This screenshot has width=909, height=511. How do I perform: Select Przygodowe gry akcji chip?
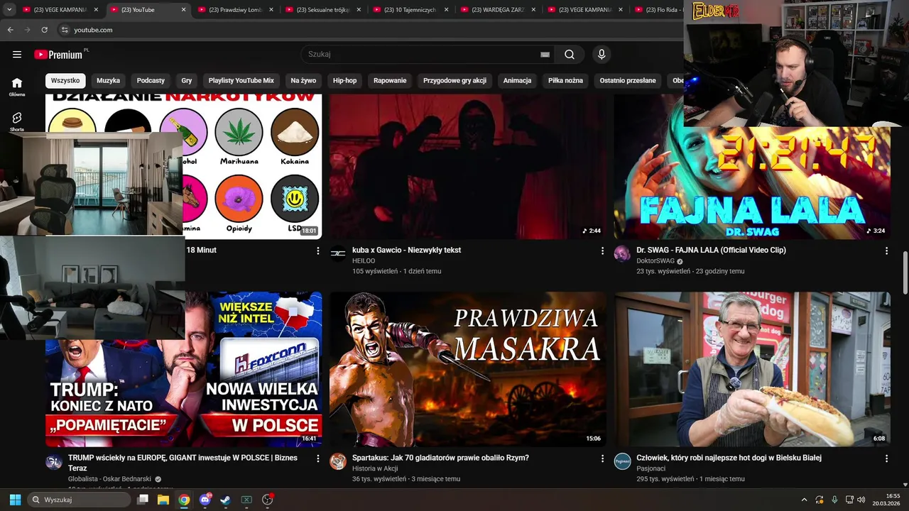click(x=455, y=81)
